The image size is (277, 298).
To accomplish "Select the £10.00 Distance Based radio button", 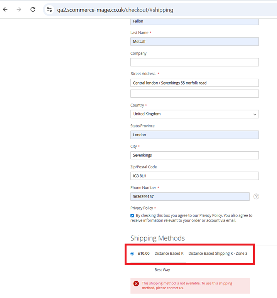I will 132,254.
